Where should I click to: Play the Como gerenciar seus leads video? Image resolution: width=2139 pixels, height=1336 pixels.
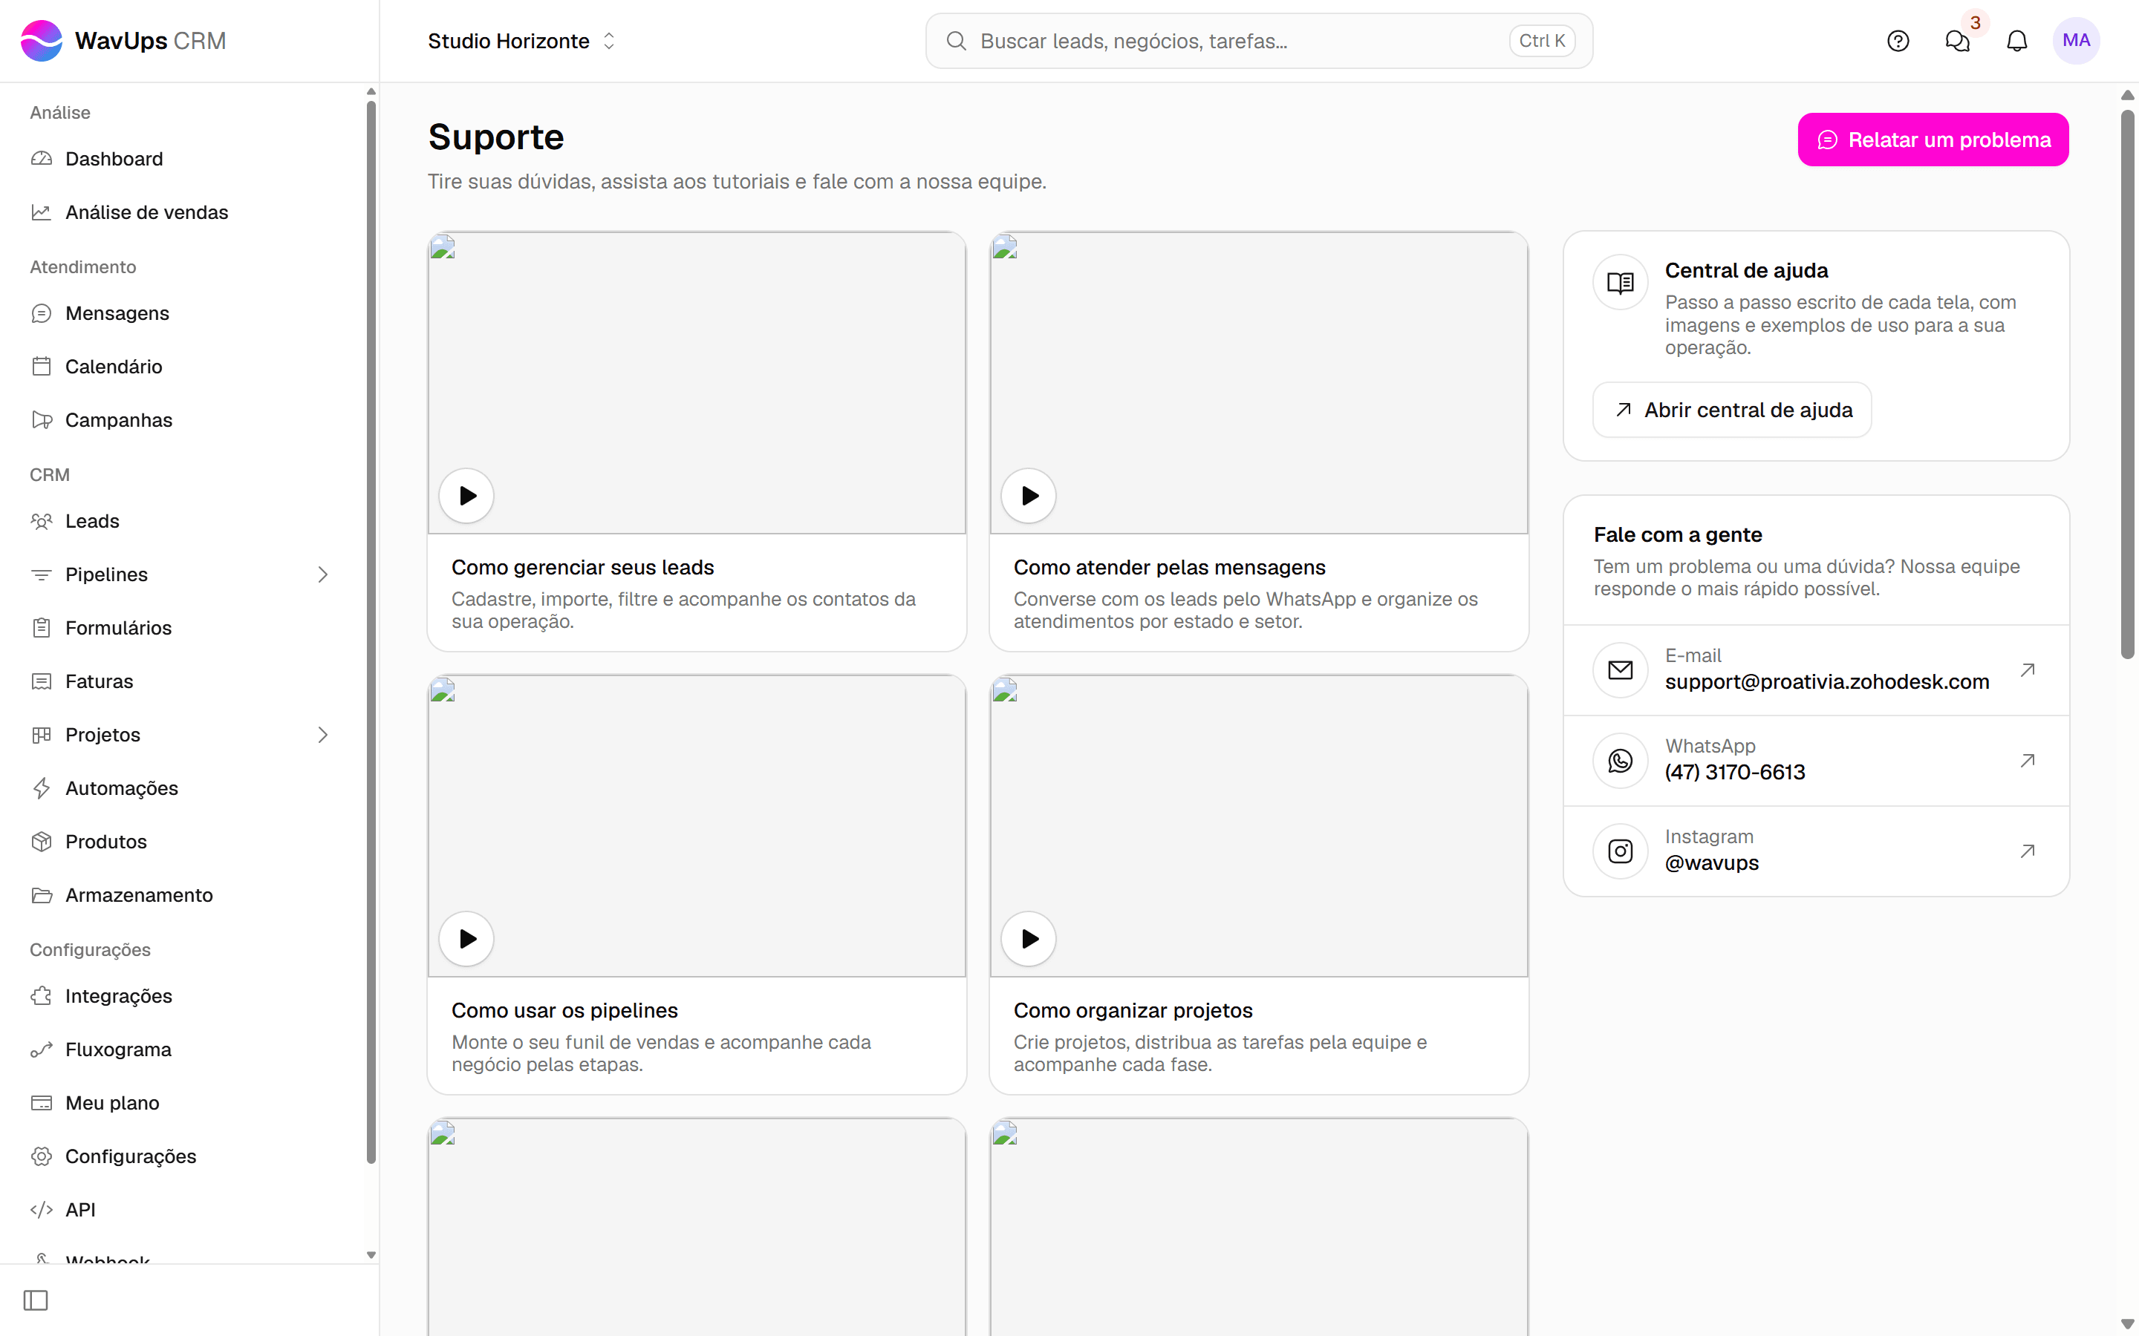tap(466, 496)
